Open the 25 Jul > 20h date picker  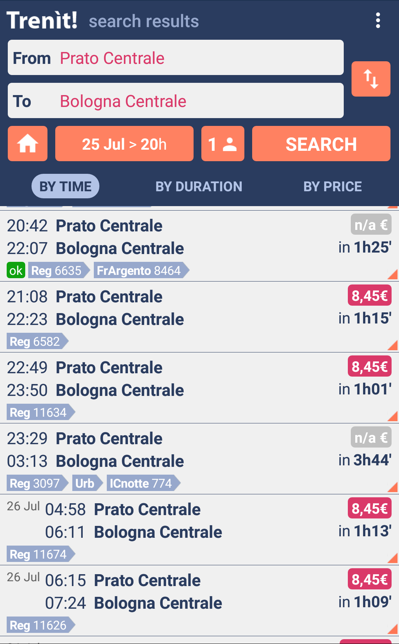tap(124, 144)
